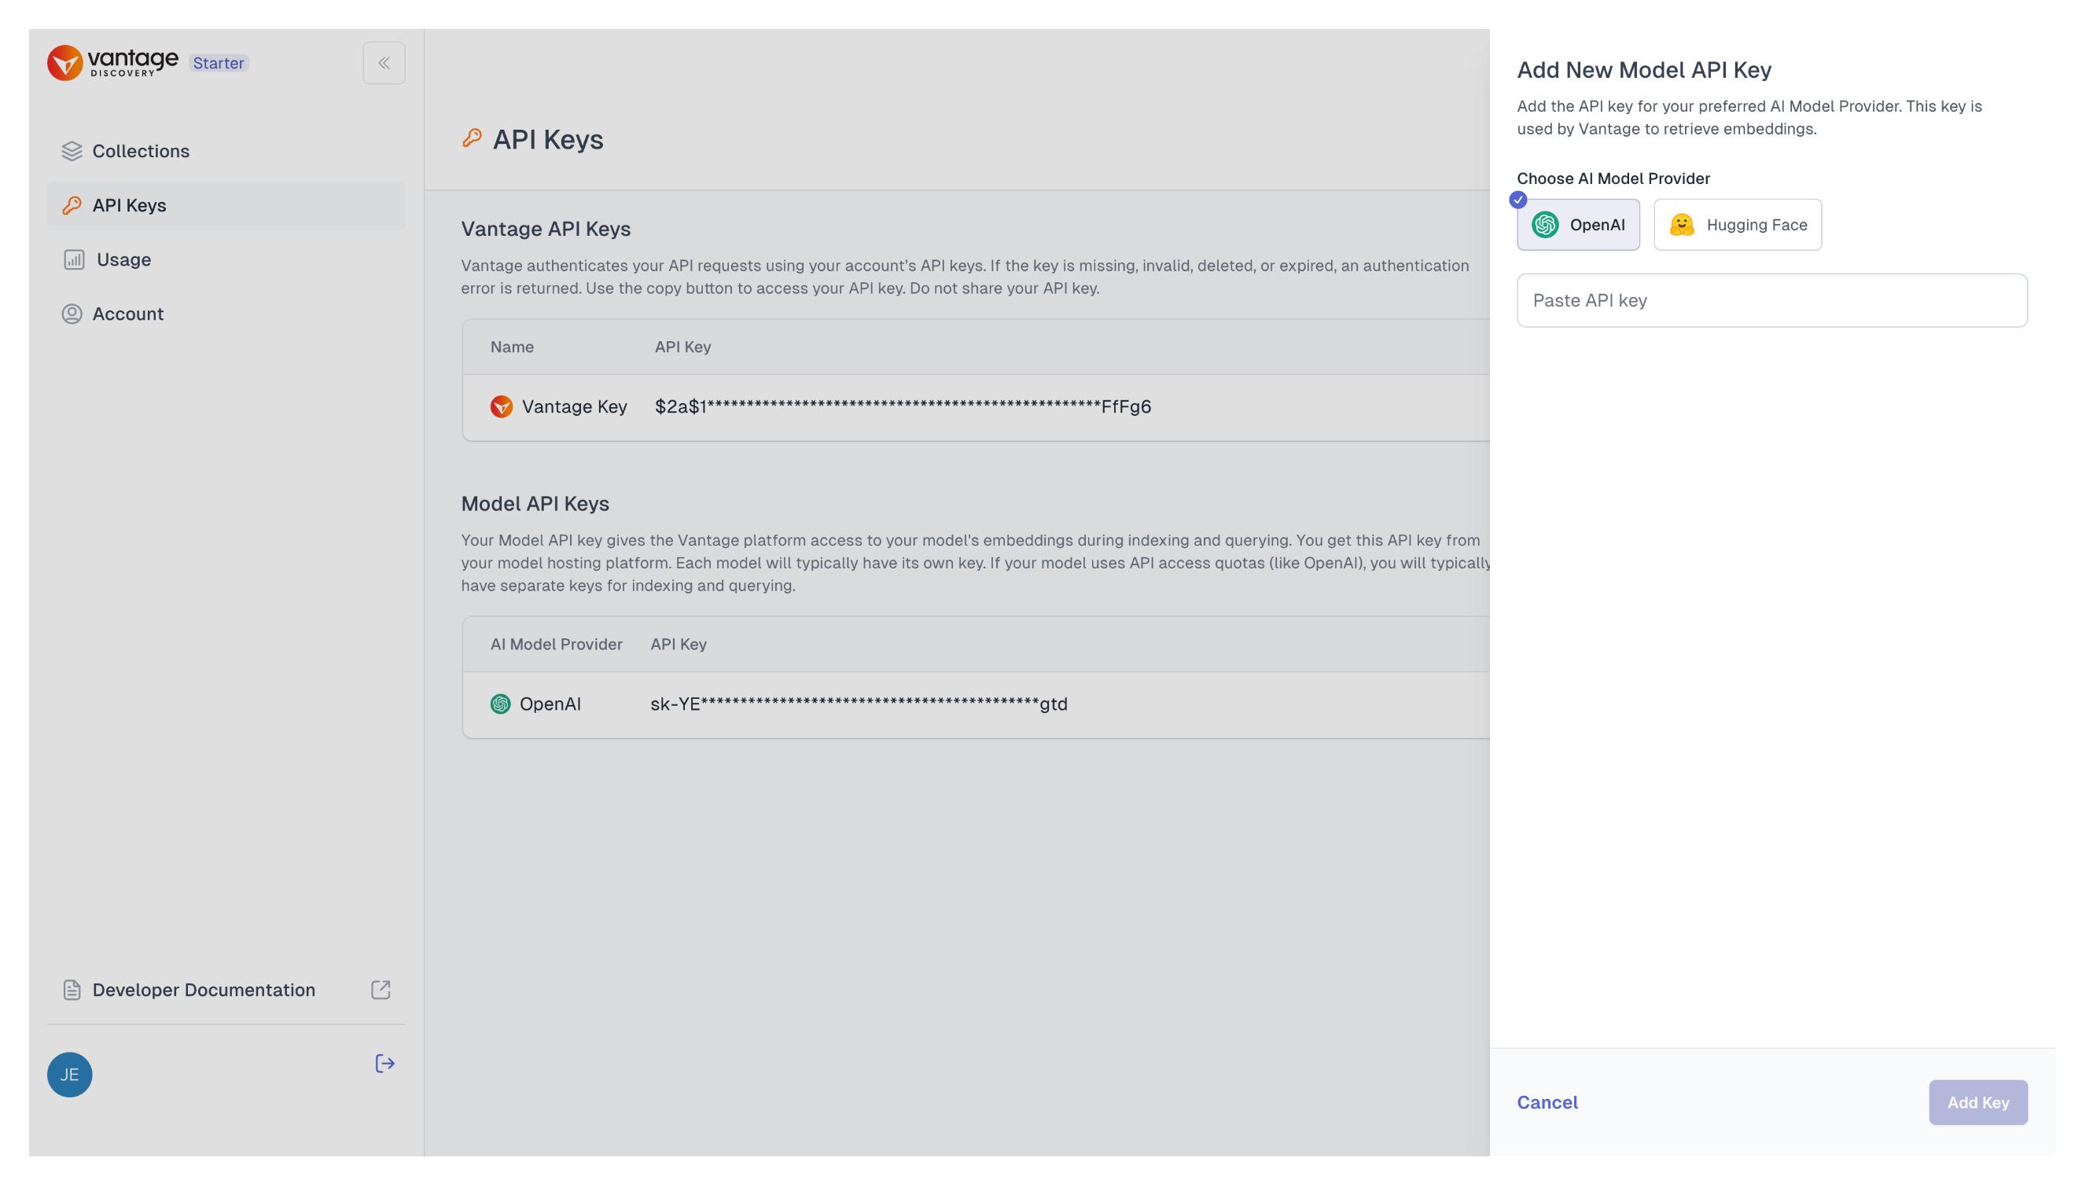This screenshot has height=1187, width=2082.
Task: Toggle the blue checkmark on OpenAI
Action: click(1518, 200)
